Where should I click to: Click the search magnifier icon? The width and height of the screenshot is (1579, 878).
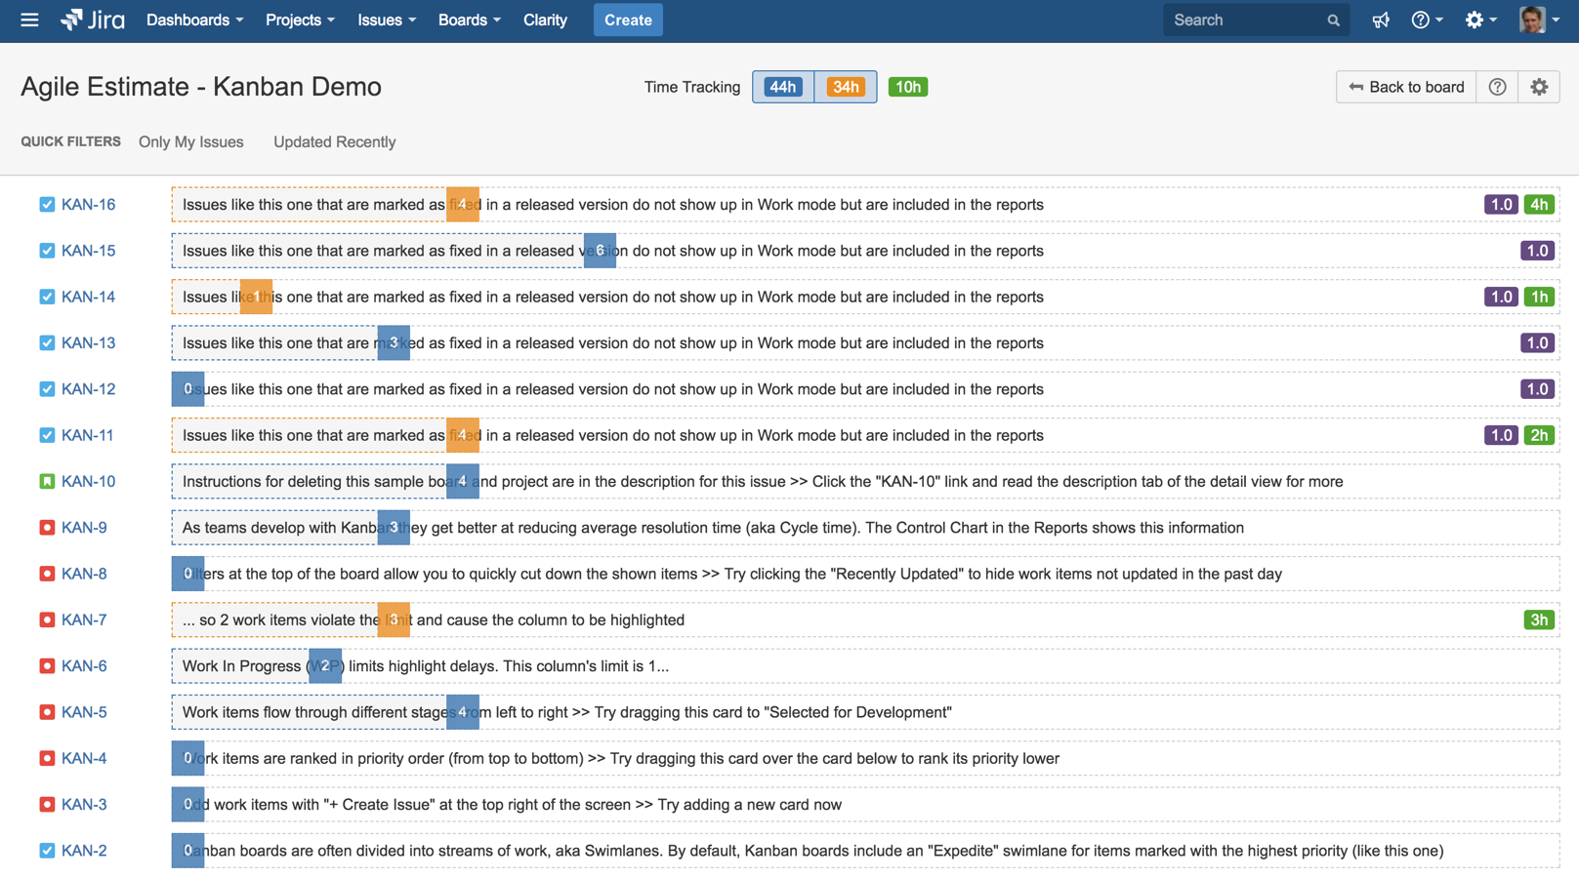1333,20
